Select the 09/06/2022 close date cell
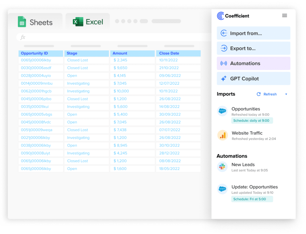 click(x=178, y=76)
